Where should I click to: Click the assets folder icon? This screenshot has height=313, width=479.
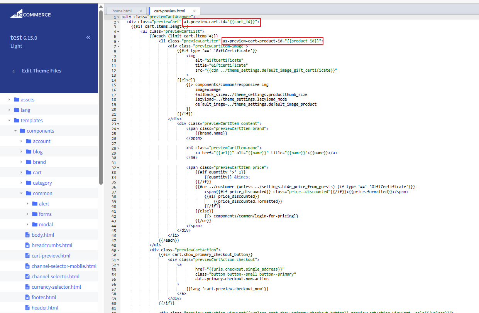[x=16, y=99]
